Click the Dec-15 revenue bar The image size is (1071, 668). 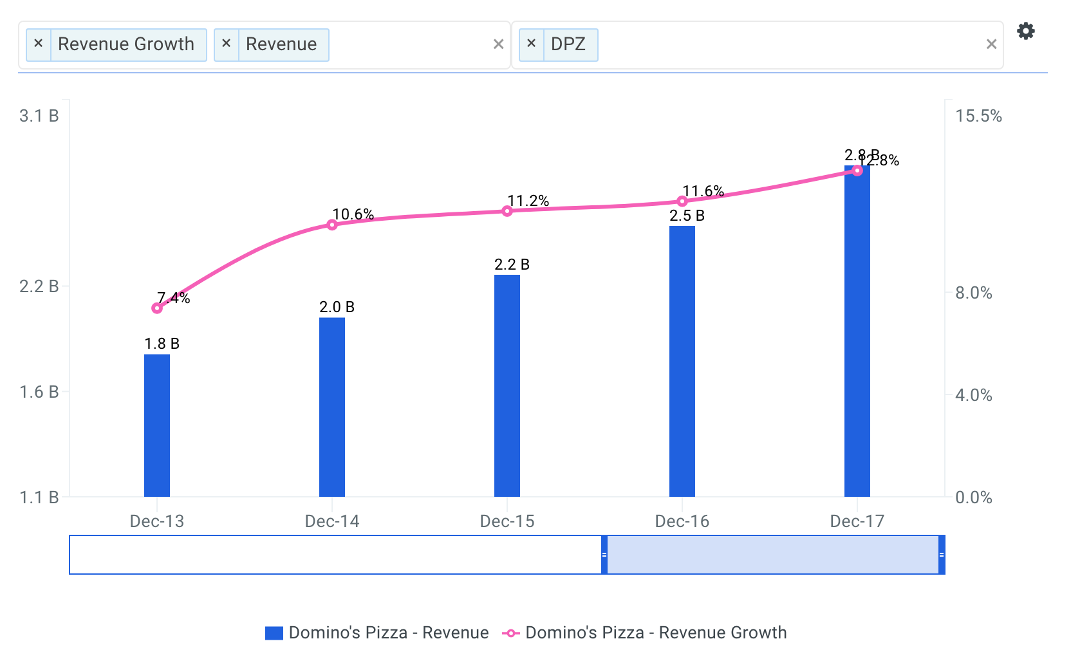coord(507,386)
